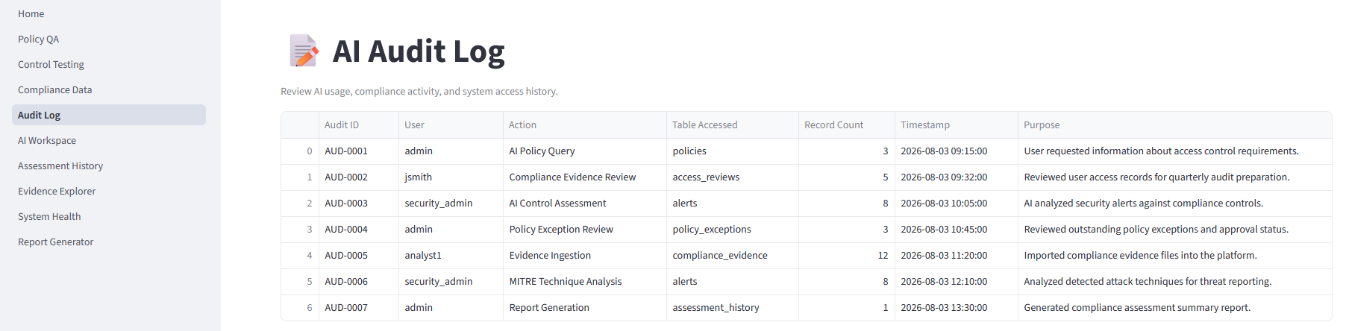Open System Health page

[109, 216]
